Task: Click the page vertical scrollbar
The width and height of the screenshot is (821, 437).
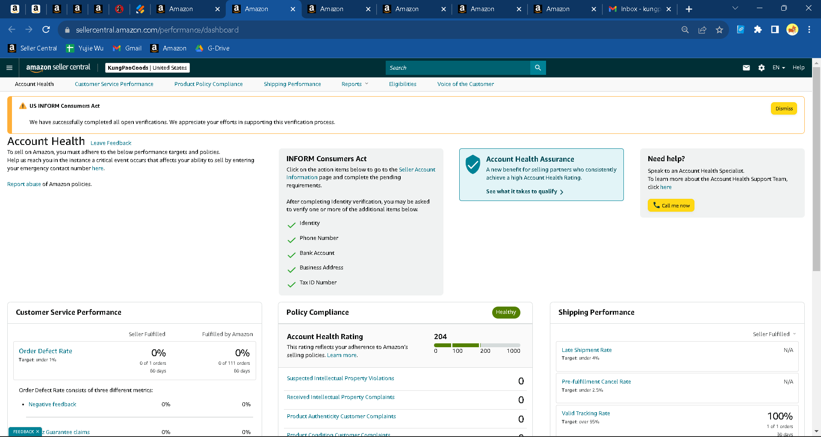Action: [816, 169]
